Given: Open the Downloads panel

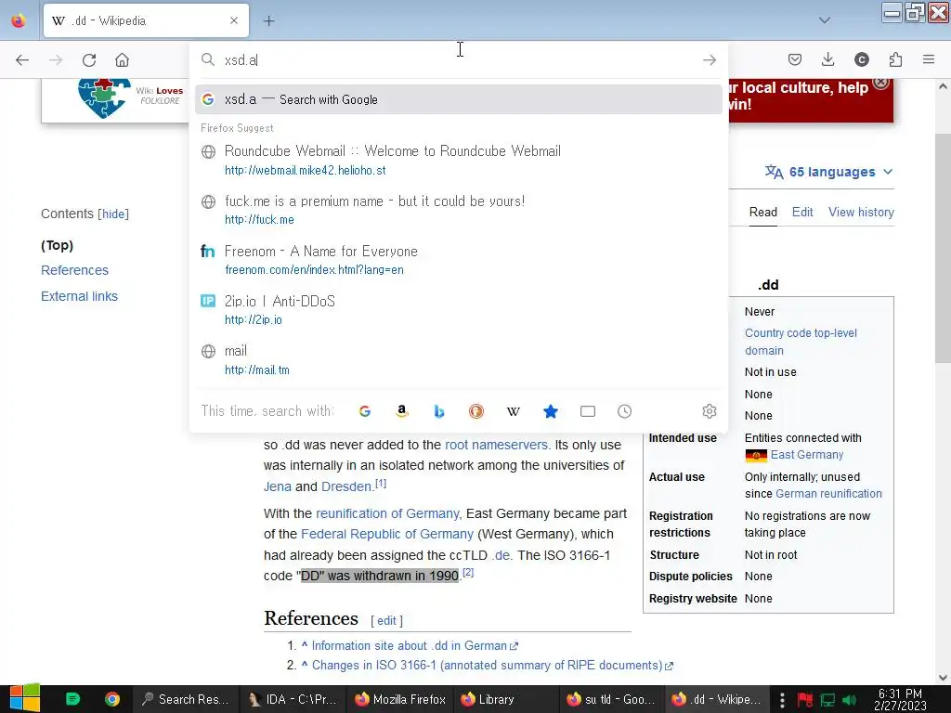Looking at the screenshot, I should 827,59.
